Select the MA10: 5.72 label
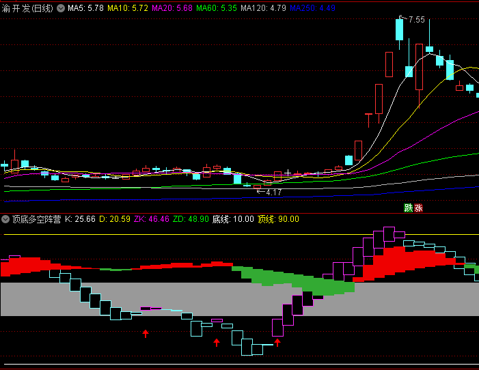The height and width of the screenshot is (370, 479). pos(128,8)
